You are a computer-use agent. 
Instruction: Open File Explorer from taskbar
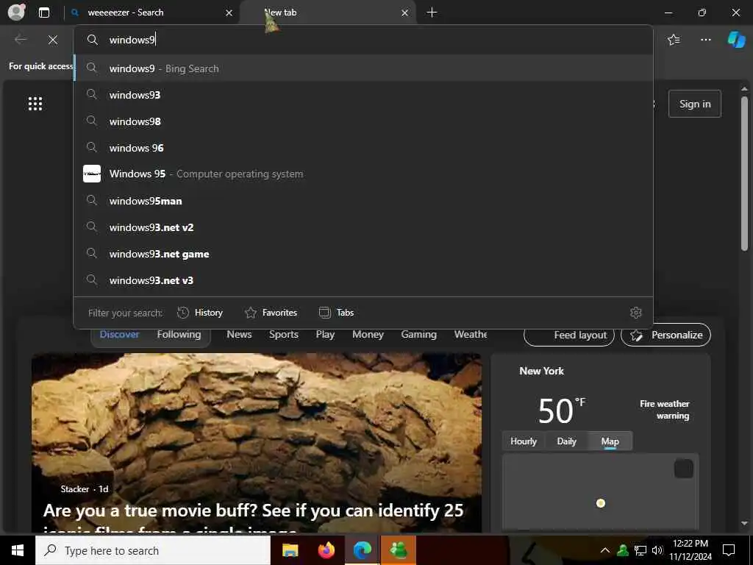pos(290,550)
